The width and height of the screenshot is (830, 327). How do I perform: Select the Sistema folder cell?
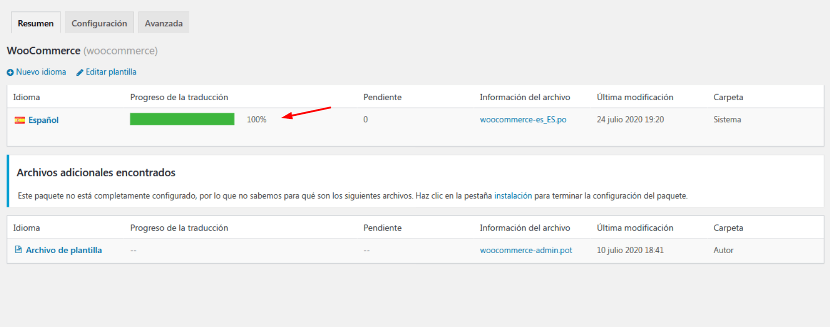click(727, 119)
